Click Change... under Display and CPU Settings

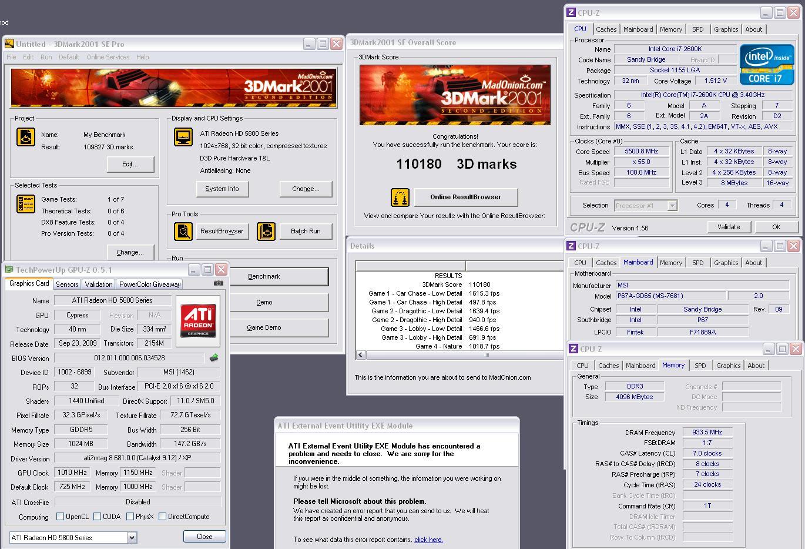(306, 189)
